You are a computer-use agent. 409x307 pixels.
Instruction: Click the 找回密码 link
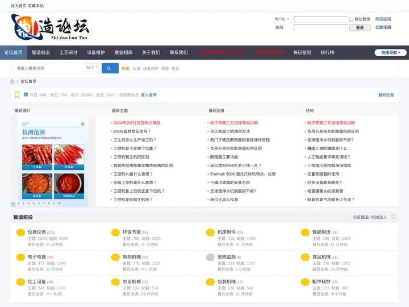[x=383, y=19]
